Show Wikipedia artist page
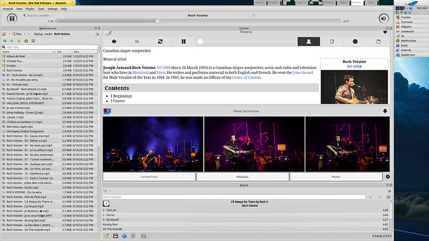The height and width of the screenshot is (241, 429). tap(308, 42)
